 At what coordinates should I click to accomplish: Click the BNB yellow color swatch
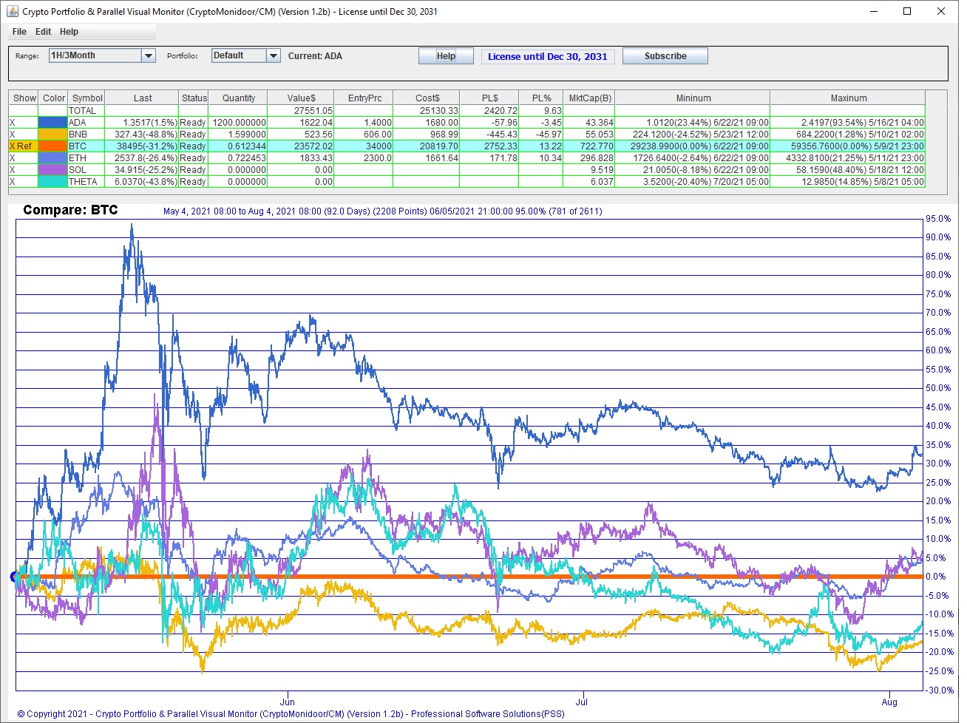click(53, 135)
